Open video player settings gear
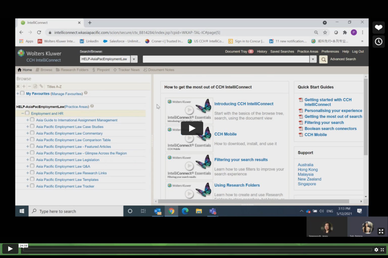 [x=376, y=250]
